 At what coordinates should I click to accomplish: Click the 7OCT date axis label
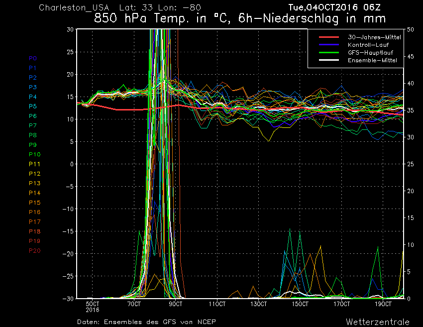click(x=134, y=304)
